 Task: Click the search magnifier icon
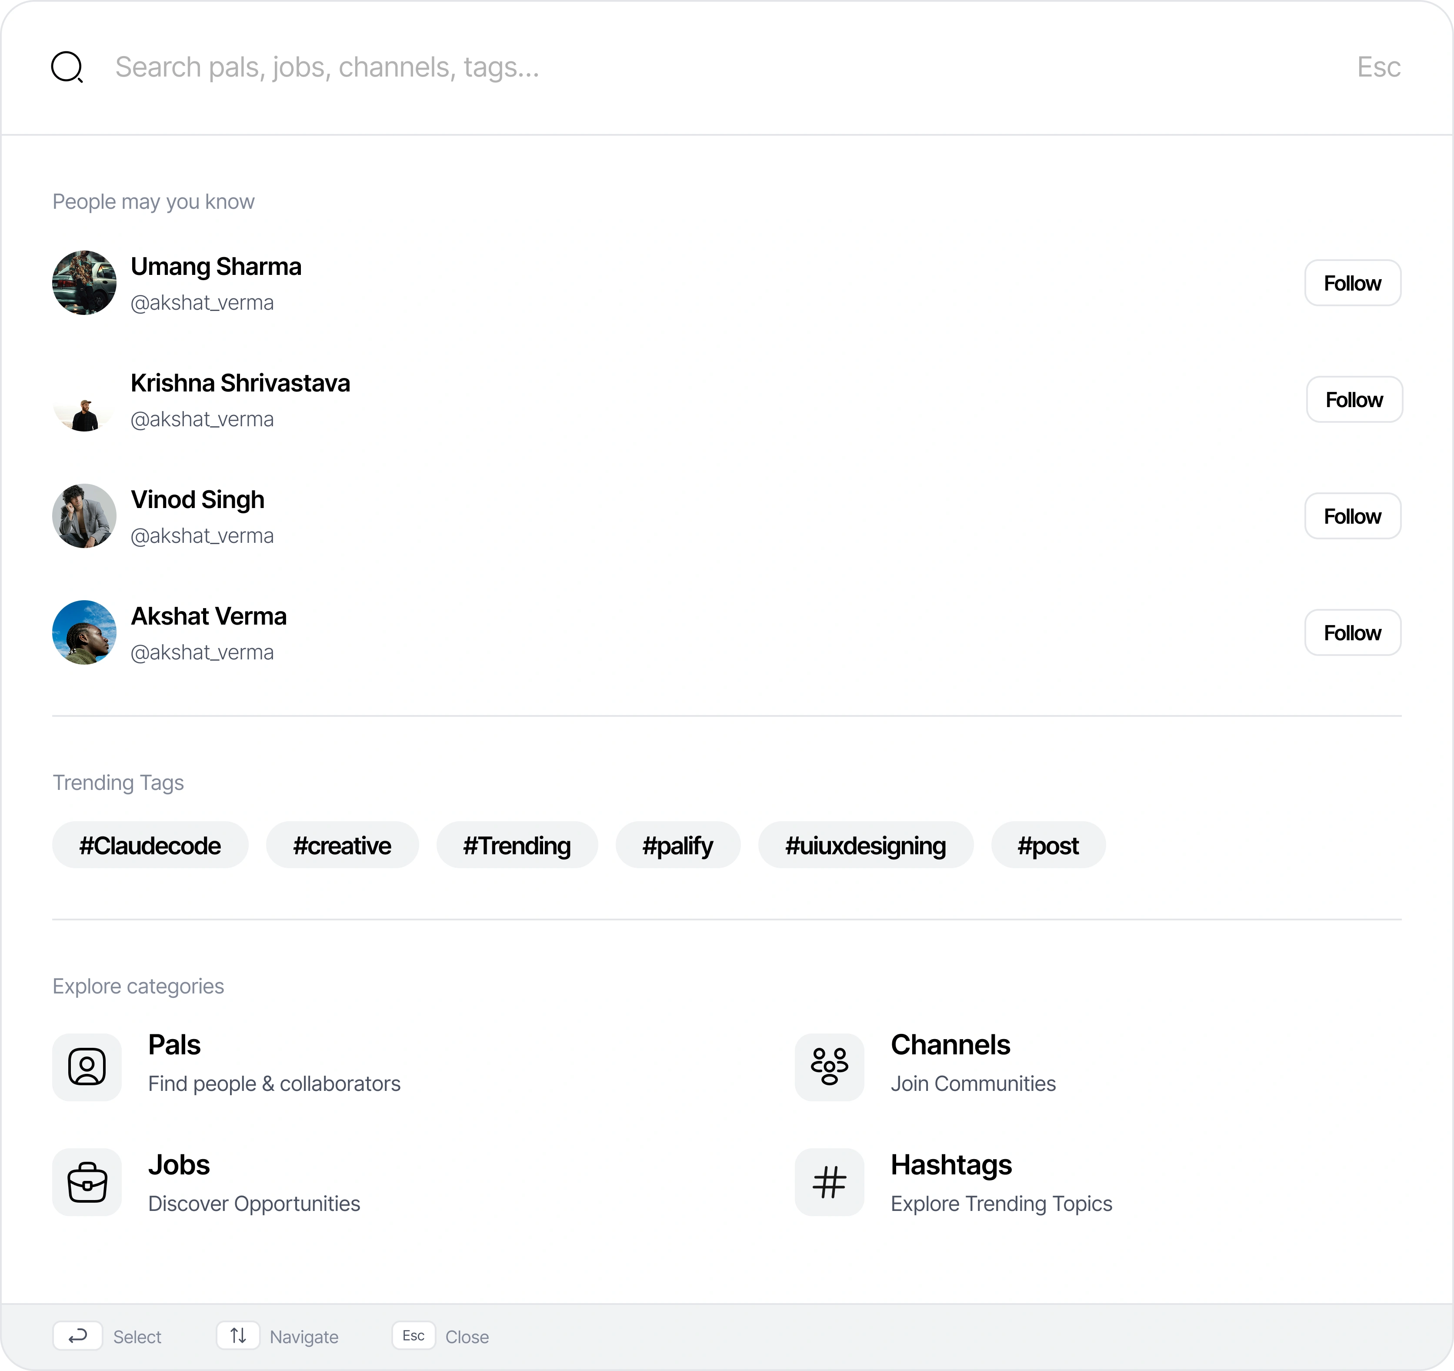pos(67,67)
